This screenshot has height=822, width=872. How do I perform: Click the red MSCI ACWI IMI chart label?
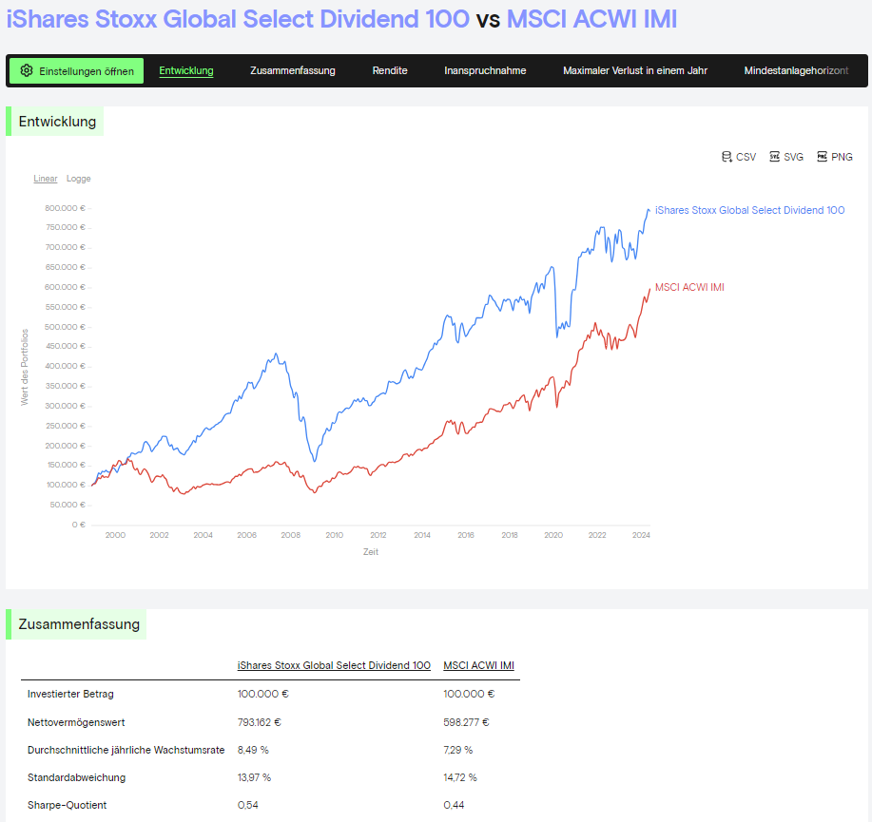coord(689,287)
